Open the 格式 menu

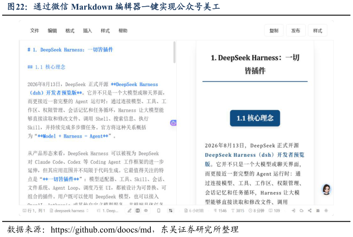(70, 31)
